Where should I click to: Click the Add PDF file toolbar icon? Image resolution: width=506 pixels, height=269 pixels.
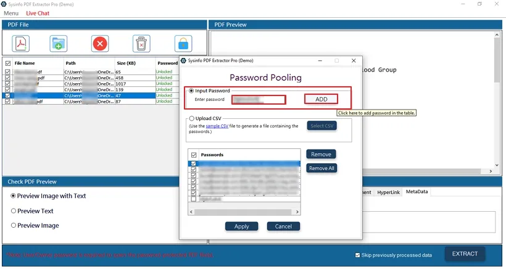21,44
